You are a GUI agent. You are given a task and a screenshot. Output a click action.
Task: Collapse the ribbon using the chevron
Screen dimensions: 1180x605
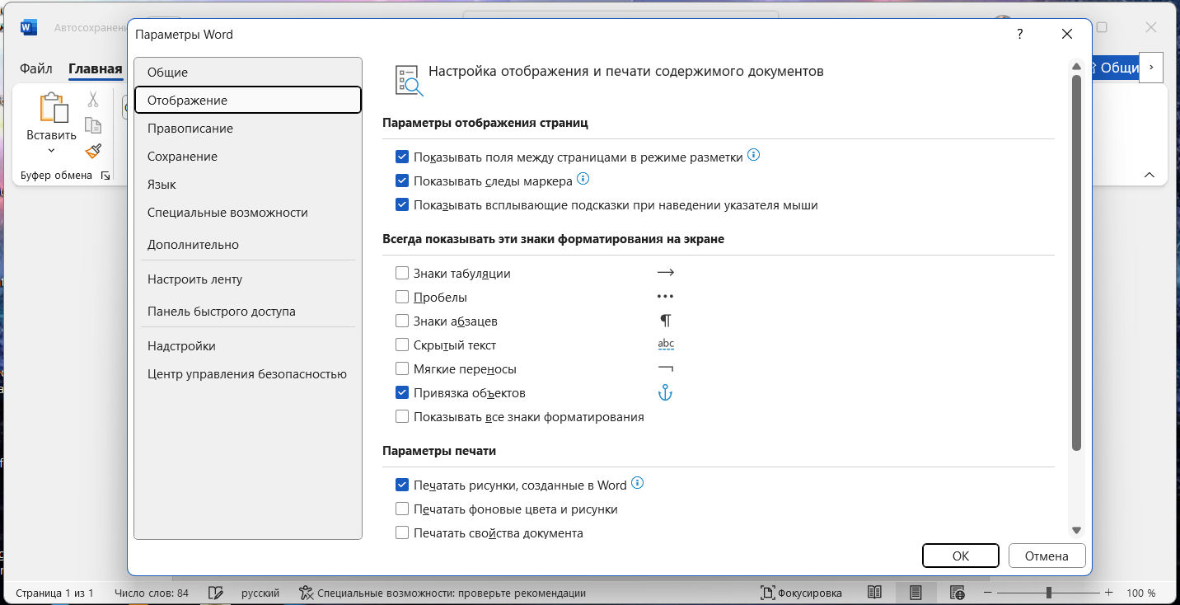coord(1150,175)
